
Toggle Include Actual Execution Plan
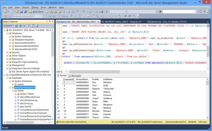(93, 16)
